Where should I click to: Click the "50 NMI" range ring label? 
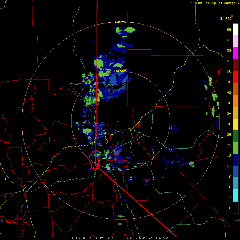tap(121, 71)
